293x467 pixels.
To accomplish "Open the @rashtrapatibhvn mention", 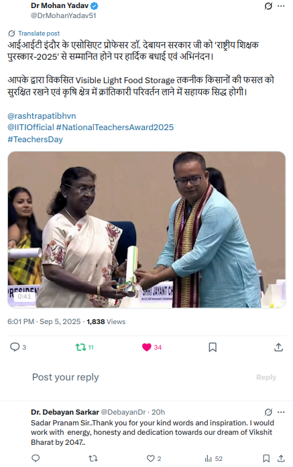I will tap(42, 116).
